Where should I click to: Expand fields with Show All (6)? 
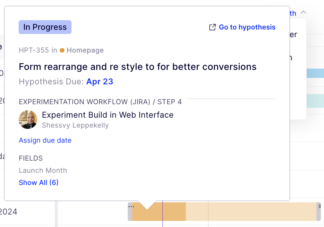tap(38, 182)
